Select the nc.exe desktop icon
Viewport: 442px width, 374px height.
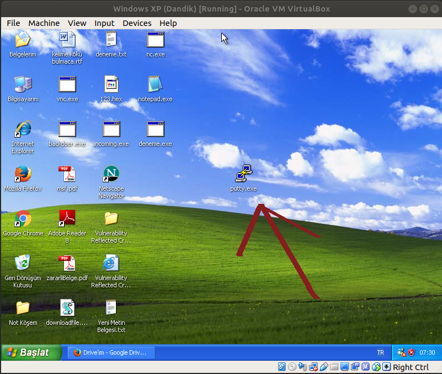(x=155, y=40)
